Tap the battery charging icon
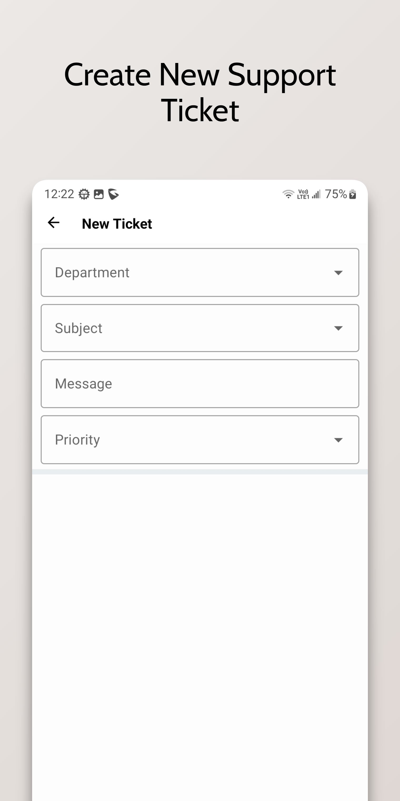Image resolution: width=400 pixels, height=801 pixels. click(352, 194)
